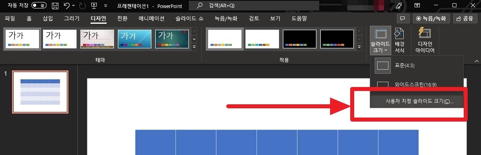Select 사용자 지정 슬라이드 크기 option
The height and width of the screenshot is (155, 481).
pyautogui.click(x=417, y=101)
